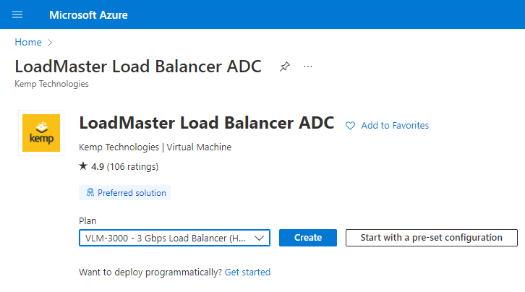
Task: Click the Kemp Technologies subtitle under the page title
Action: (51, 84)
